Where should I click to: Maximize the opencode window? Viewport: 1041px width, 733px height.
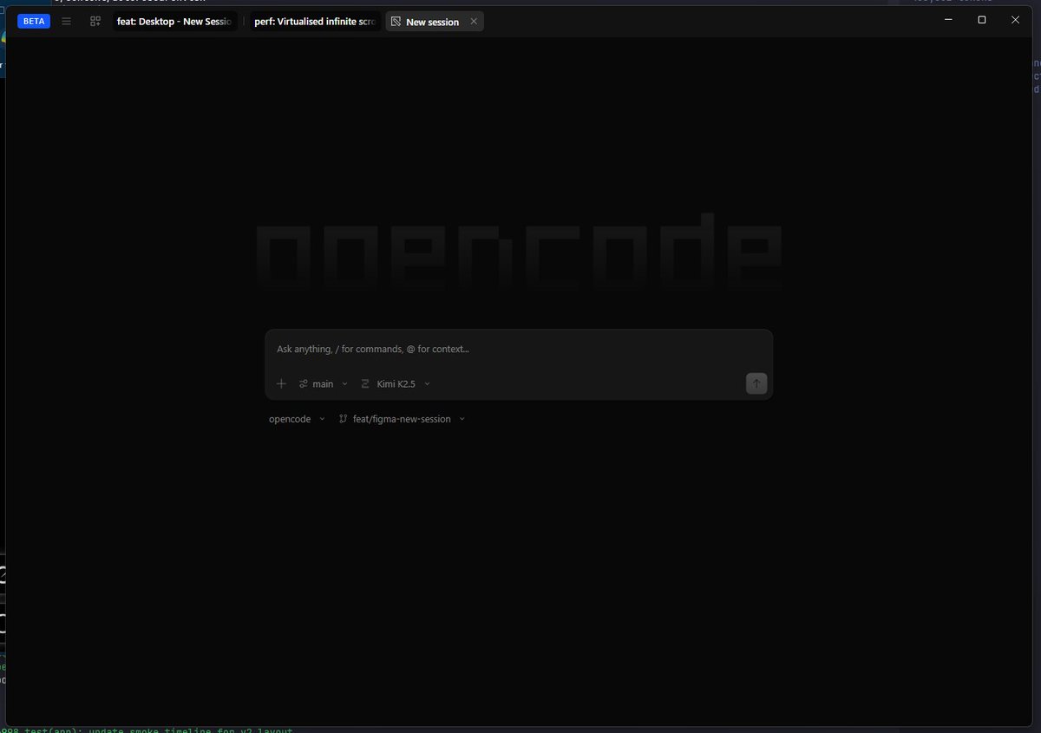click(x=982, y=20)
